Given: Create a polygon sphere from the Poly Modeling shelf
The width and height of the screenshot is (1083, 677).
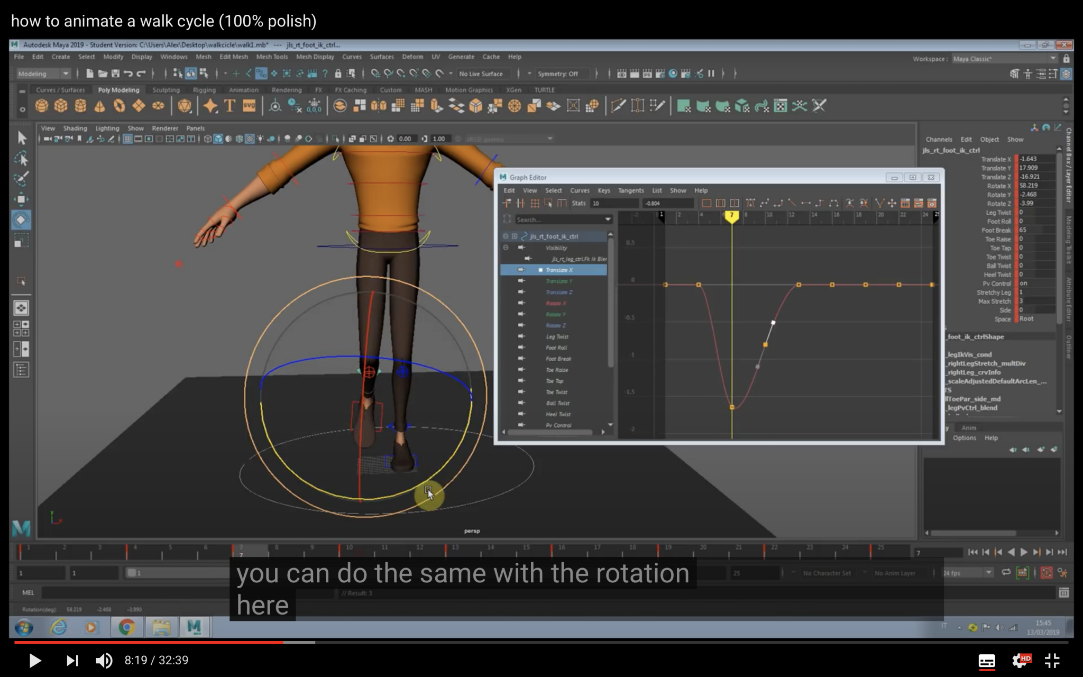Looking at the screenshot, I should pyautogui.click(x=41, y=106).
